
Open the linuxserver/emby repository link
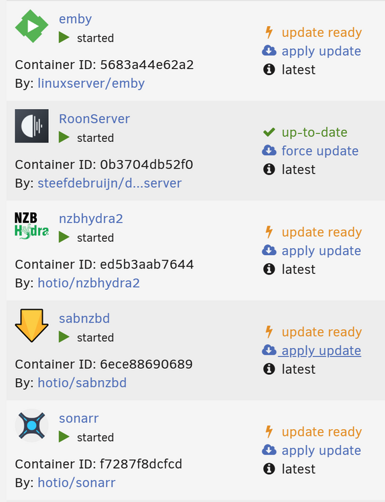coord(91,84)
